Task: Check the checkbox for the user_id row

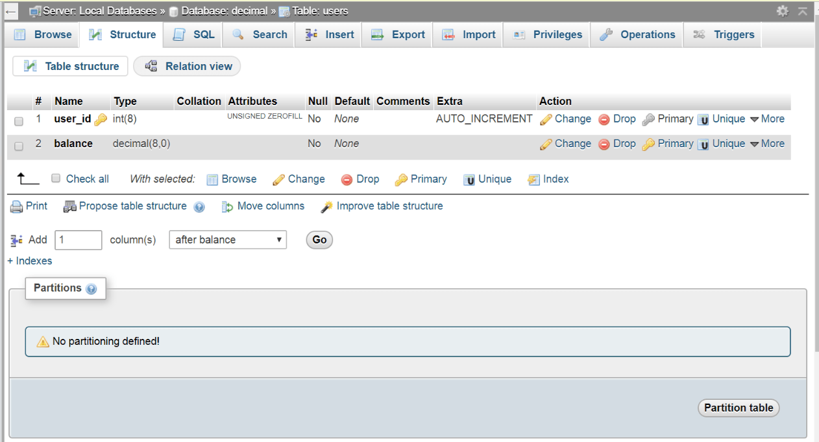Action: (x=18, y=121)
